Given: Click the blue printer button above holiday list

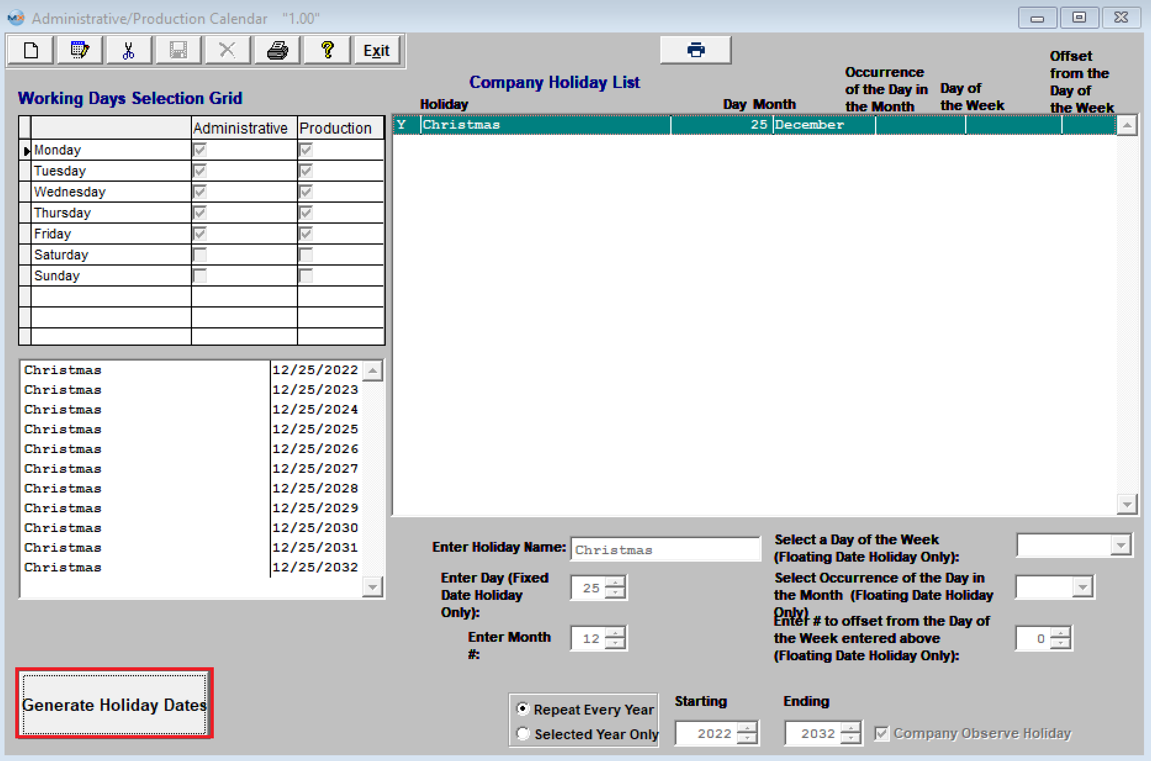Looking at the screenshot, I should (695, 50).
